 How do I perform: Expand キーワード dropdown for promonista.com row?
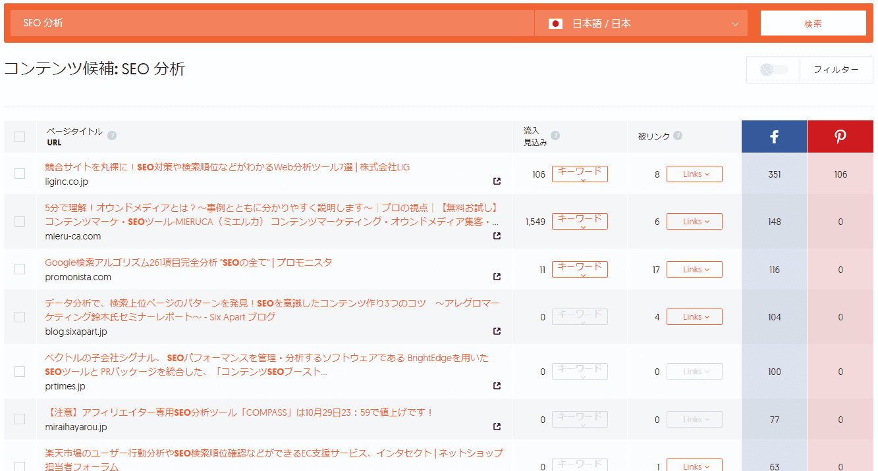pyautogui.click(x=580, y=269)
